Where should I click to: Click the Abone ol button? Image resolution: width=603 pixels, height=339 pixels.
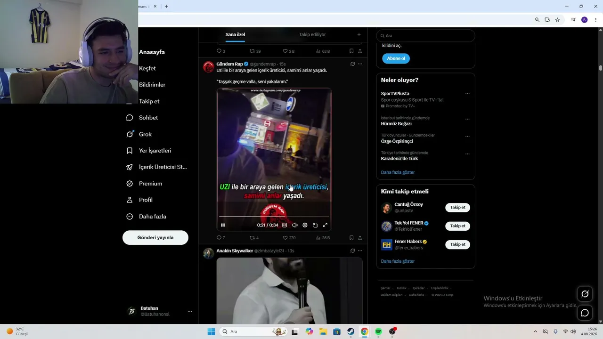pyautogui.click(x=396, y=58)
